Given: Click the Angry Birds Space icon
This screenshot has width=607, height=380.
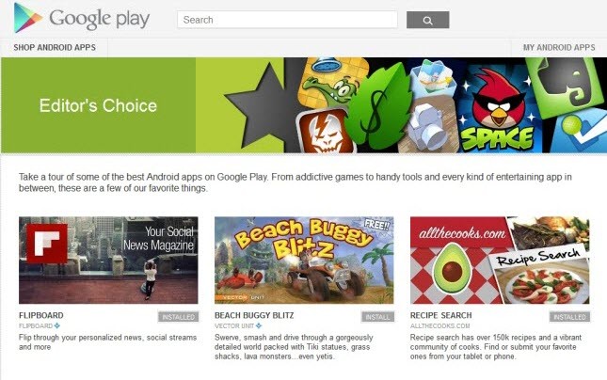Looking at the screenshot, I should pos(497,109).
